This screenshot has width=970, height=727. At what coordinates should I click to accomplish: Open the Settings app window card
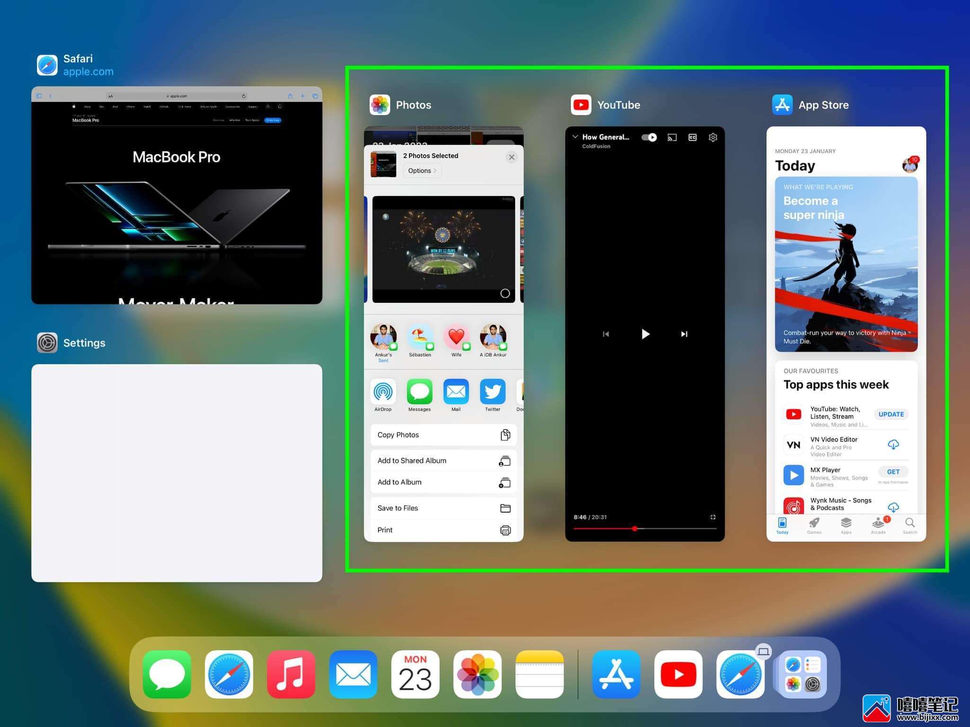[177, 473]
